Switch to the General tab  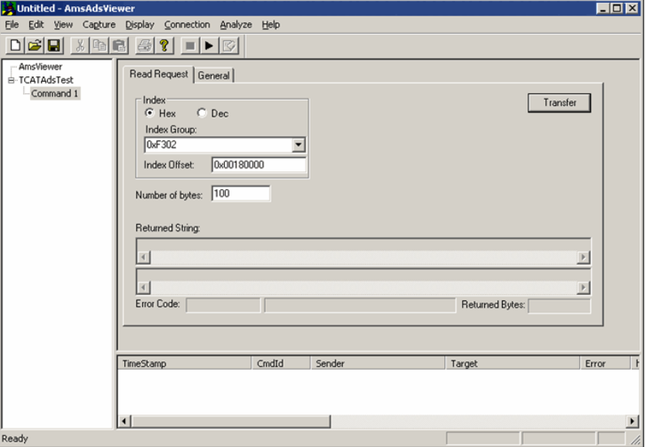(213, 76)
